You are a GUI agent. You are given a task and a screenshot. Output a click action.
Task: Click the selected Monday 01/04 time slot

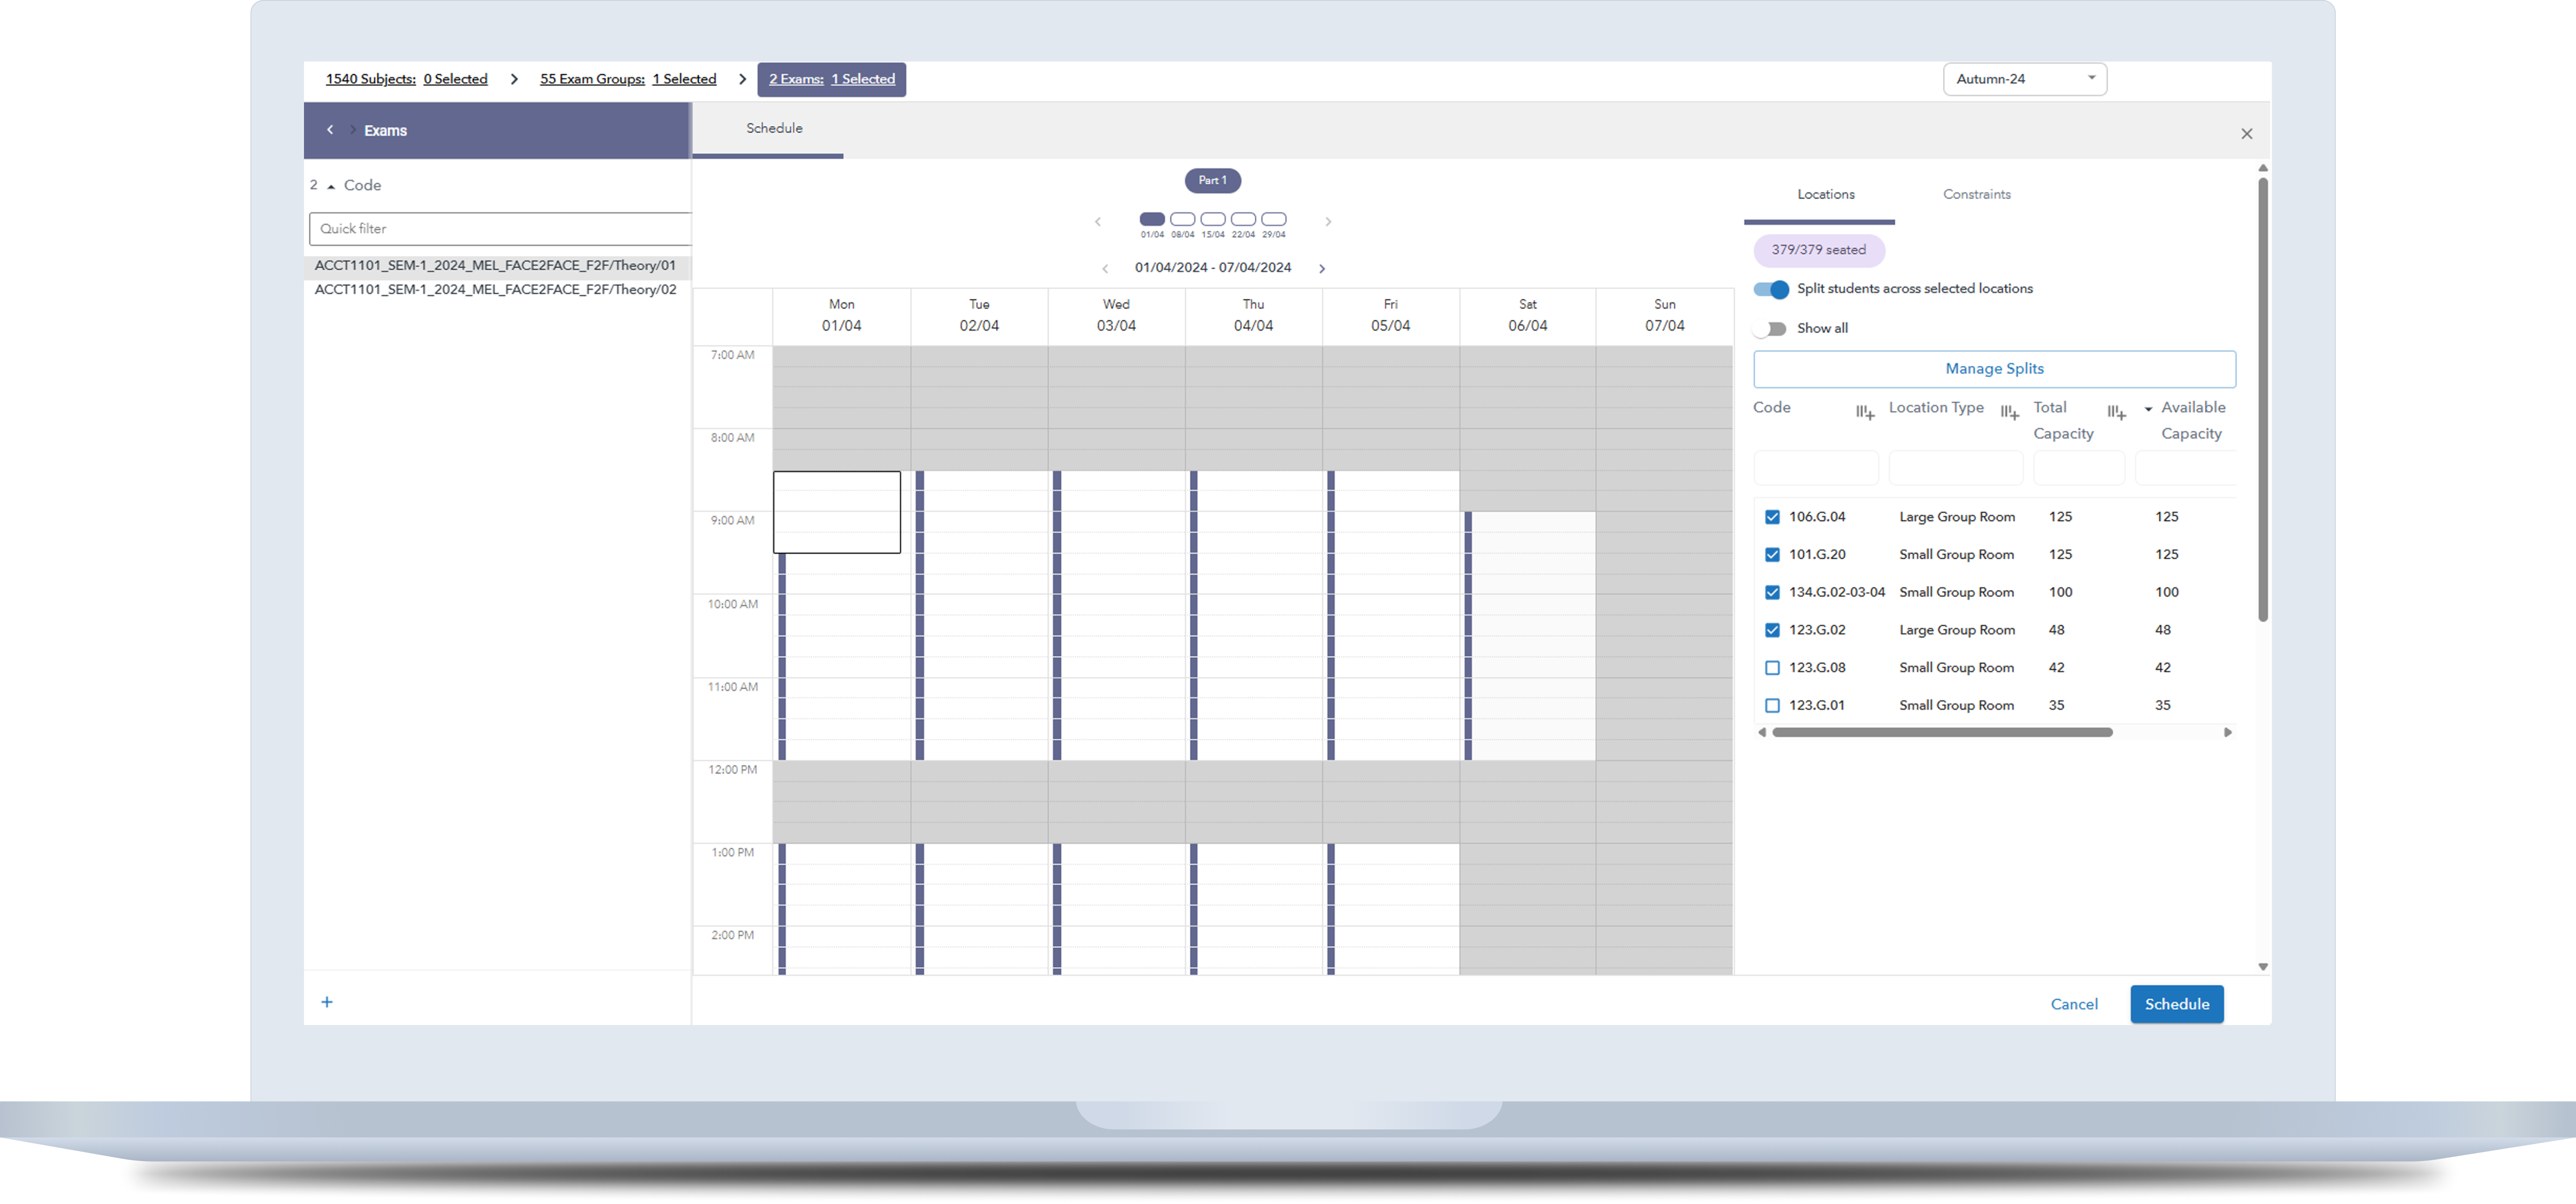click(836, 512)
